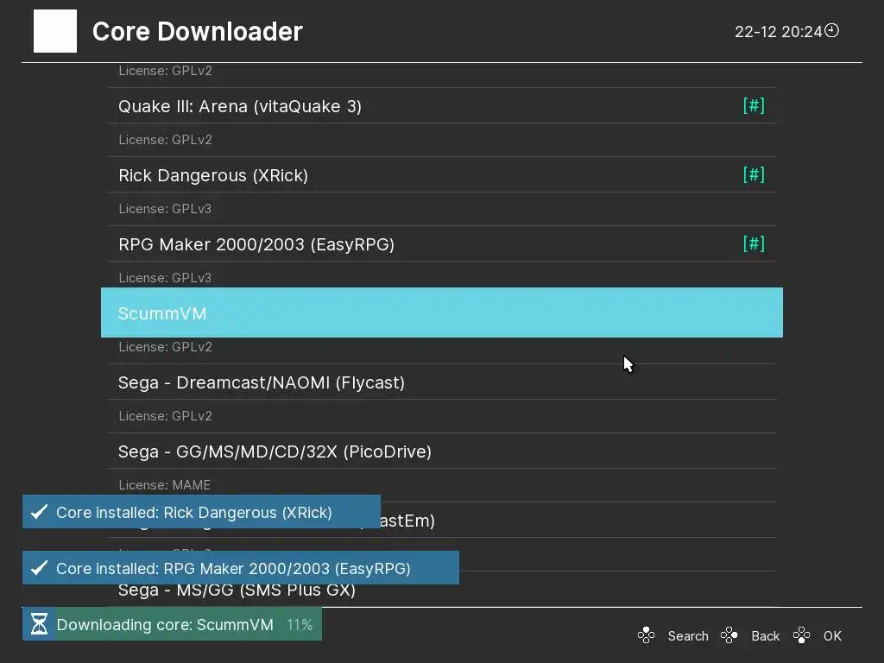884x663 pixels.
Task: Click the checkmark on Rick Dangerous notification
Action: pyautogui.click(x=39, y=512)
